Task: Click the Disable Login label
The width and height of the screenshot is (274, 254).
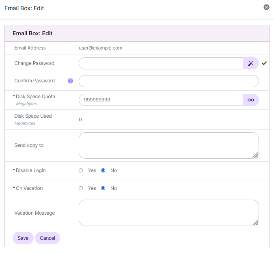Action: pos(30,170)
